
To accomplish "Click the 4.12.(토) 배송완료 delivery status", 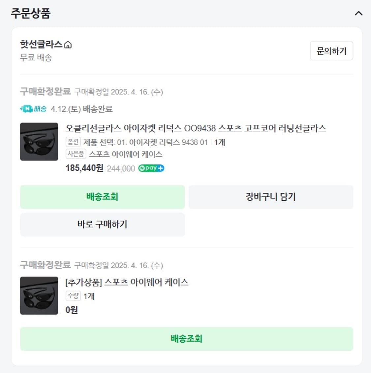I will (81, 109).
